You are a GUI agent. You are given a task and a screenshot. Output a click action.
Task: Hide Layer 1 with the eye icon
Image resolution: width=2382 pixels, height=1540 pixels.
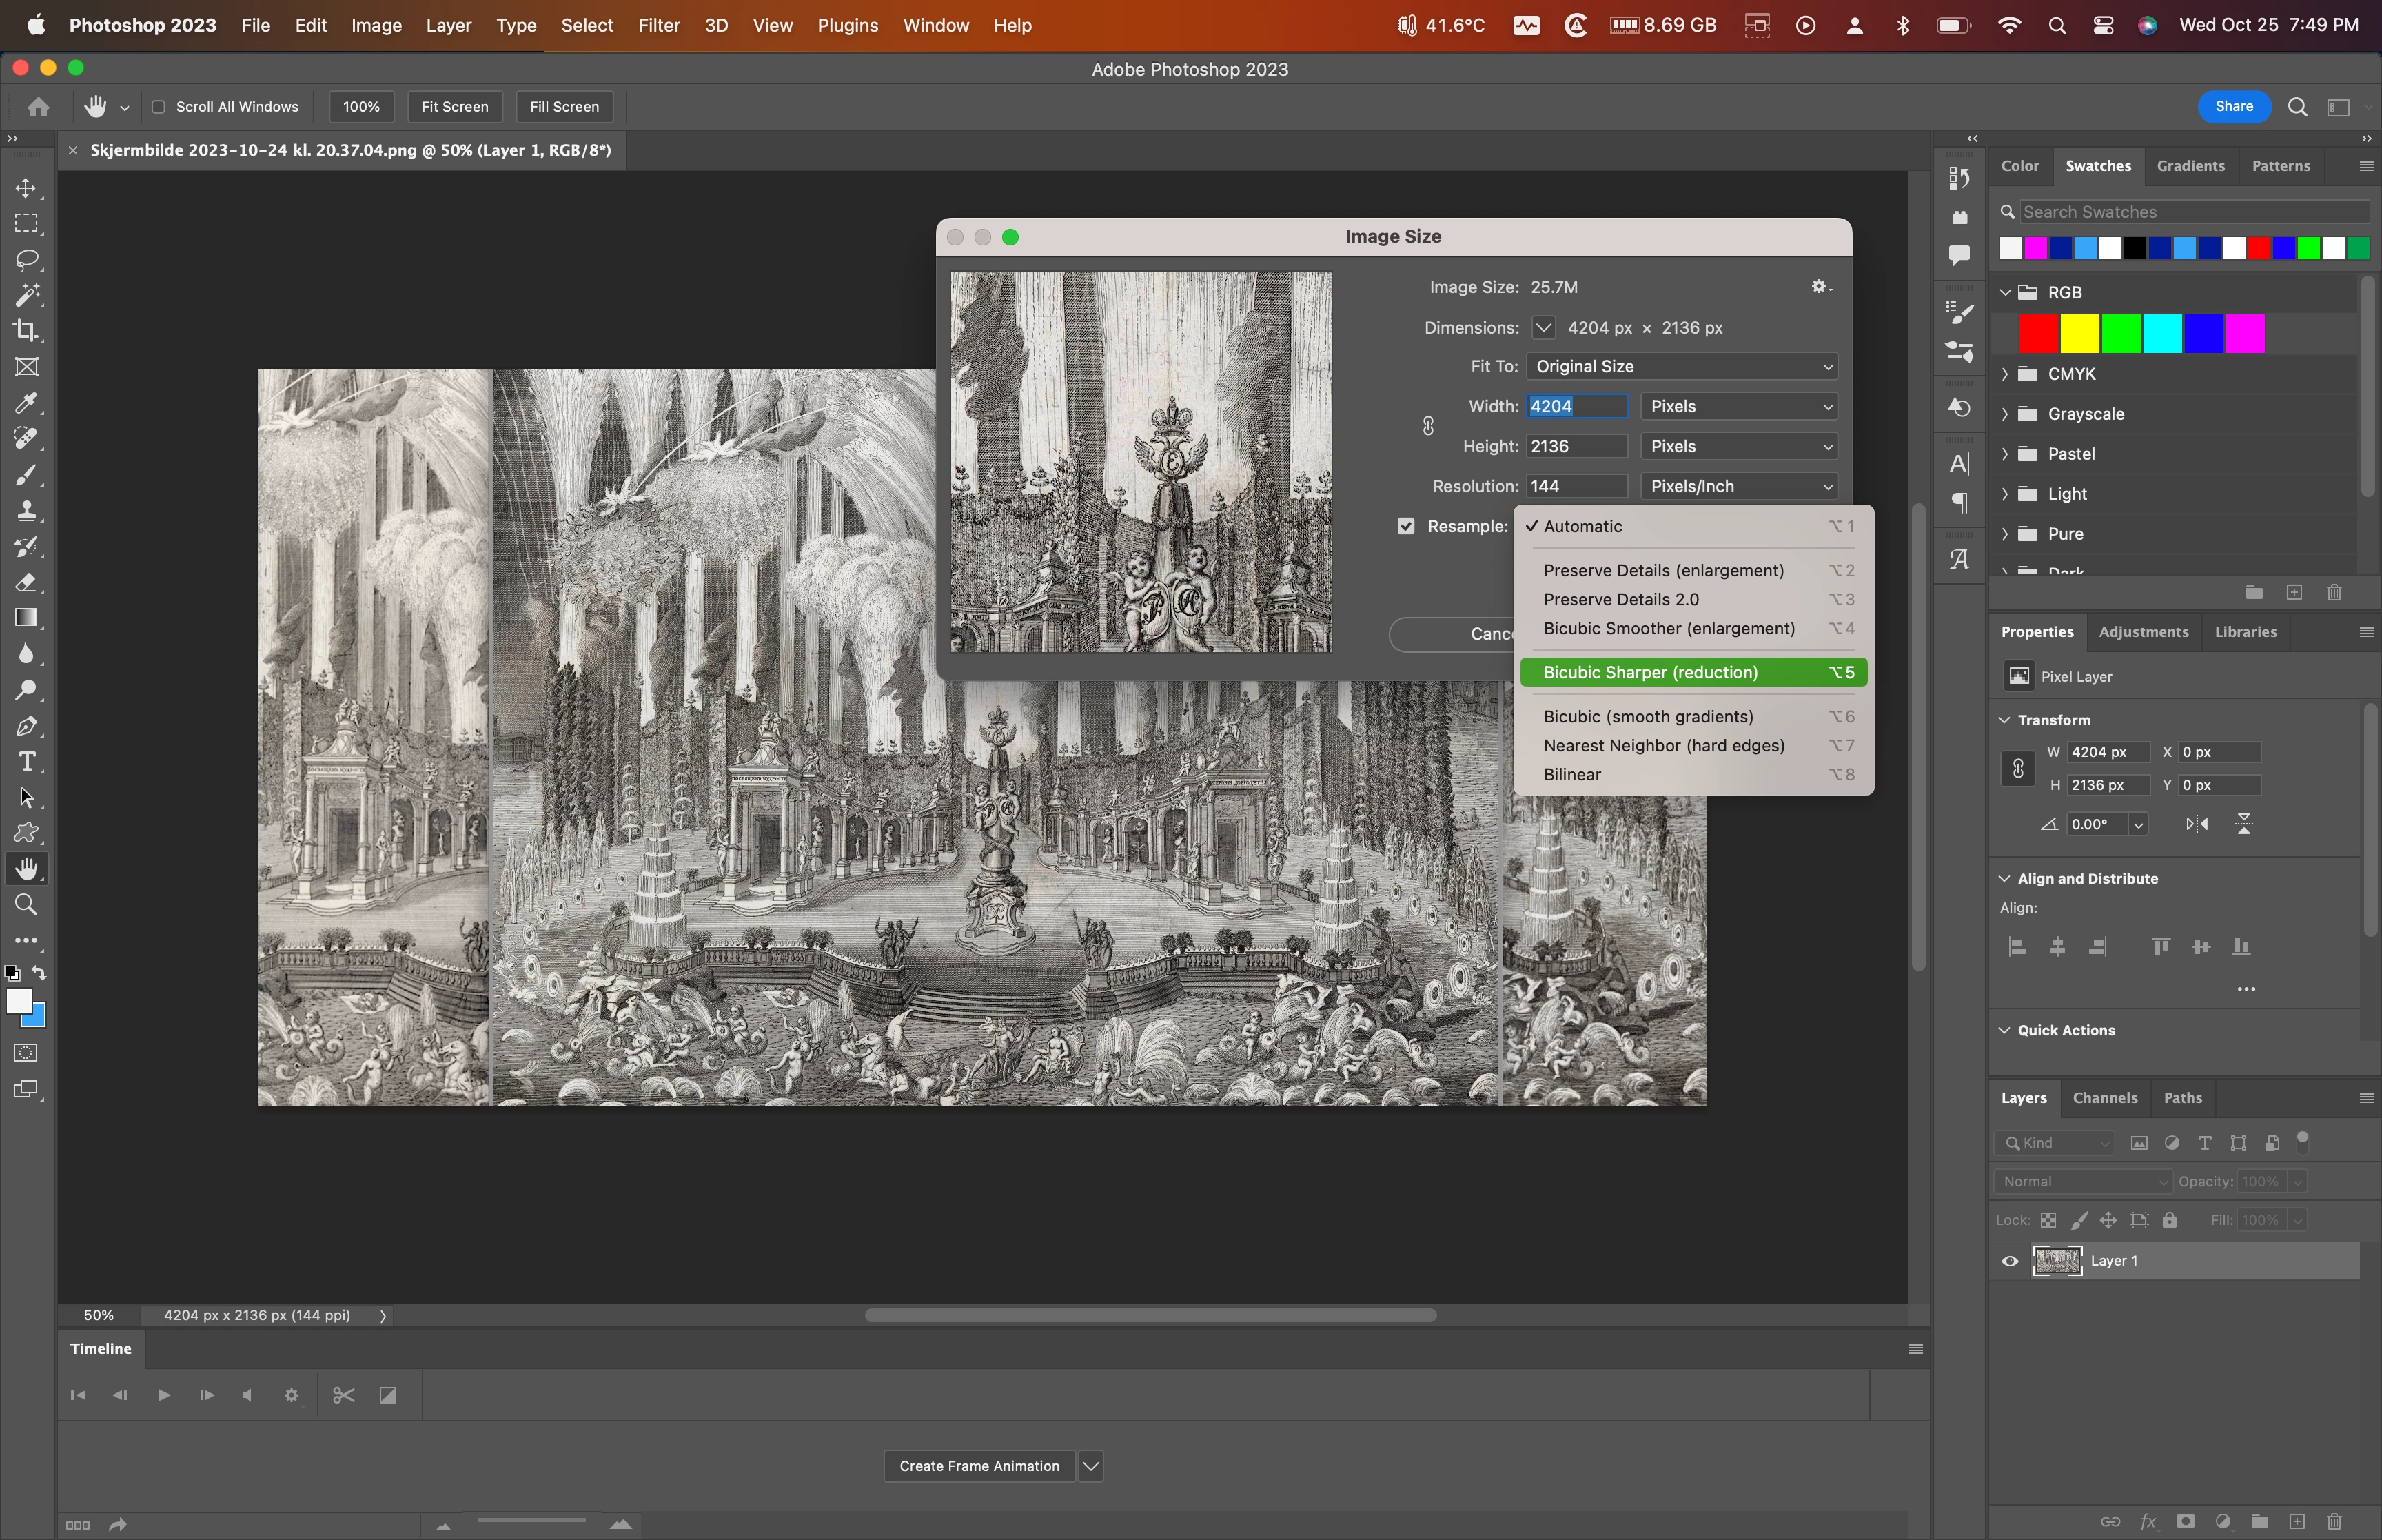click(2010, 1261)
